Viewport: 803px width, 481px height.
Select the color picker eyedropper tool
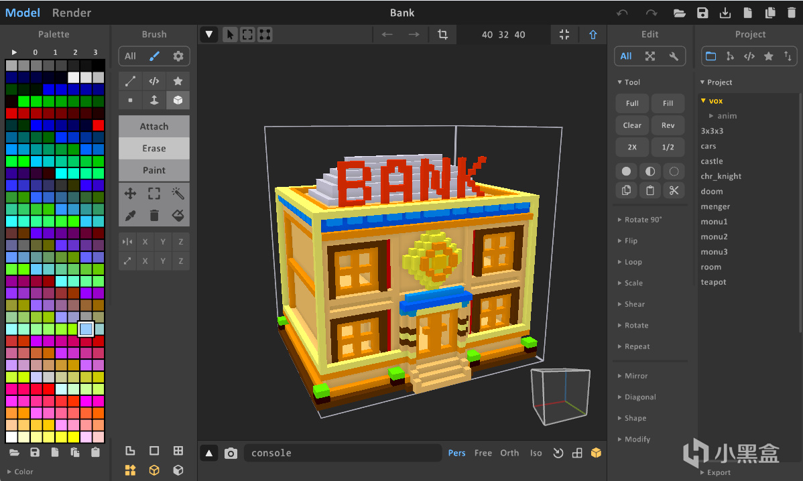130,216
